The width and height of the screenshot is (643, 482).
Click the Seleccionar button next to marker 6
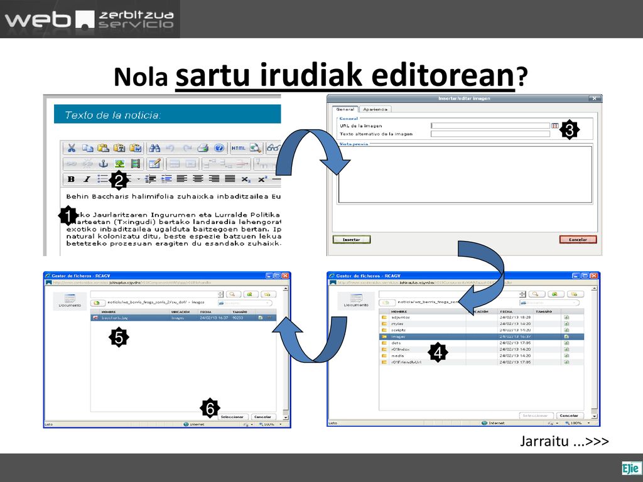[x=232, y=417]
